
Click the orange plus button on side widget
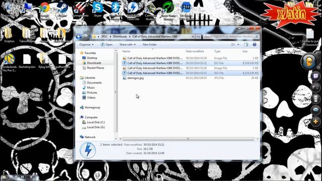coord(315,122)
